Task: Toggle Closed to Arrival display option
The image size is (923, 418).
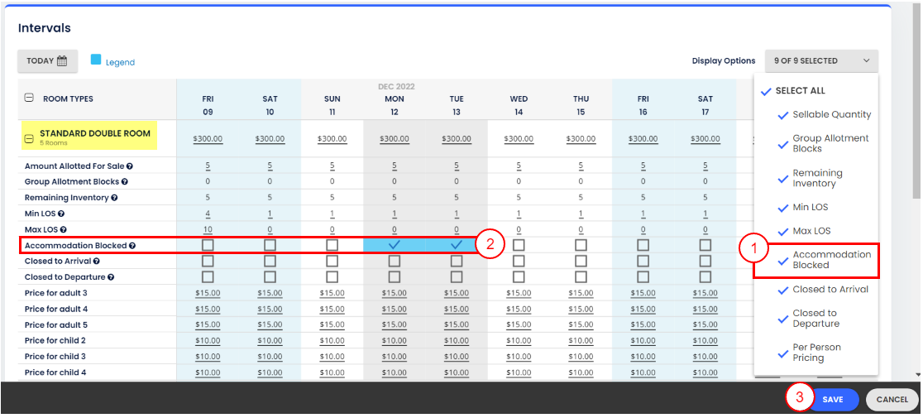Action: tap(823, 290)
